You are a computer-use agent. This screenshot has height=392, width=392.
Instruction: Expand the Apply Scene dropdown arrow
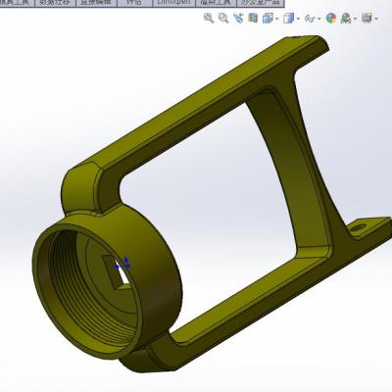pos(355,19)
